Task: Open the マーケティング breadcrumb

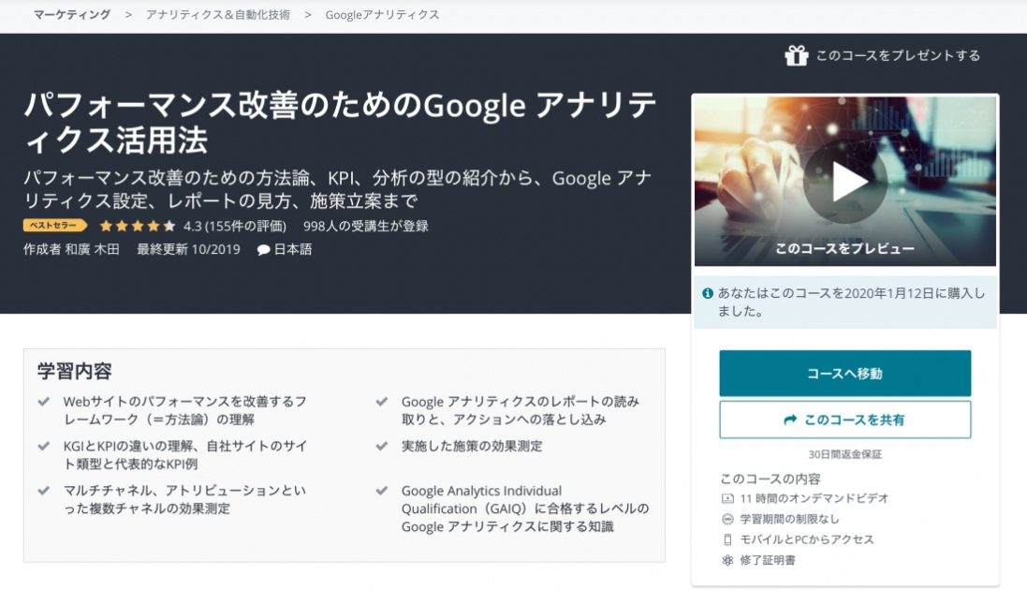Action: [x=72, y=14]
